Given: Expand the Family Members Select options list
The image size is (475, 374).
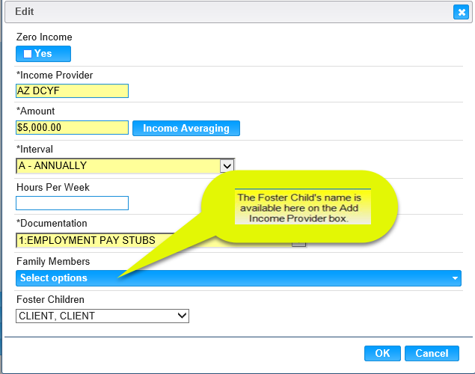Looking at the screenshot, I should (x=239, y=278).
